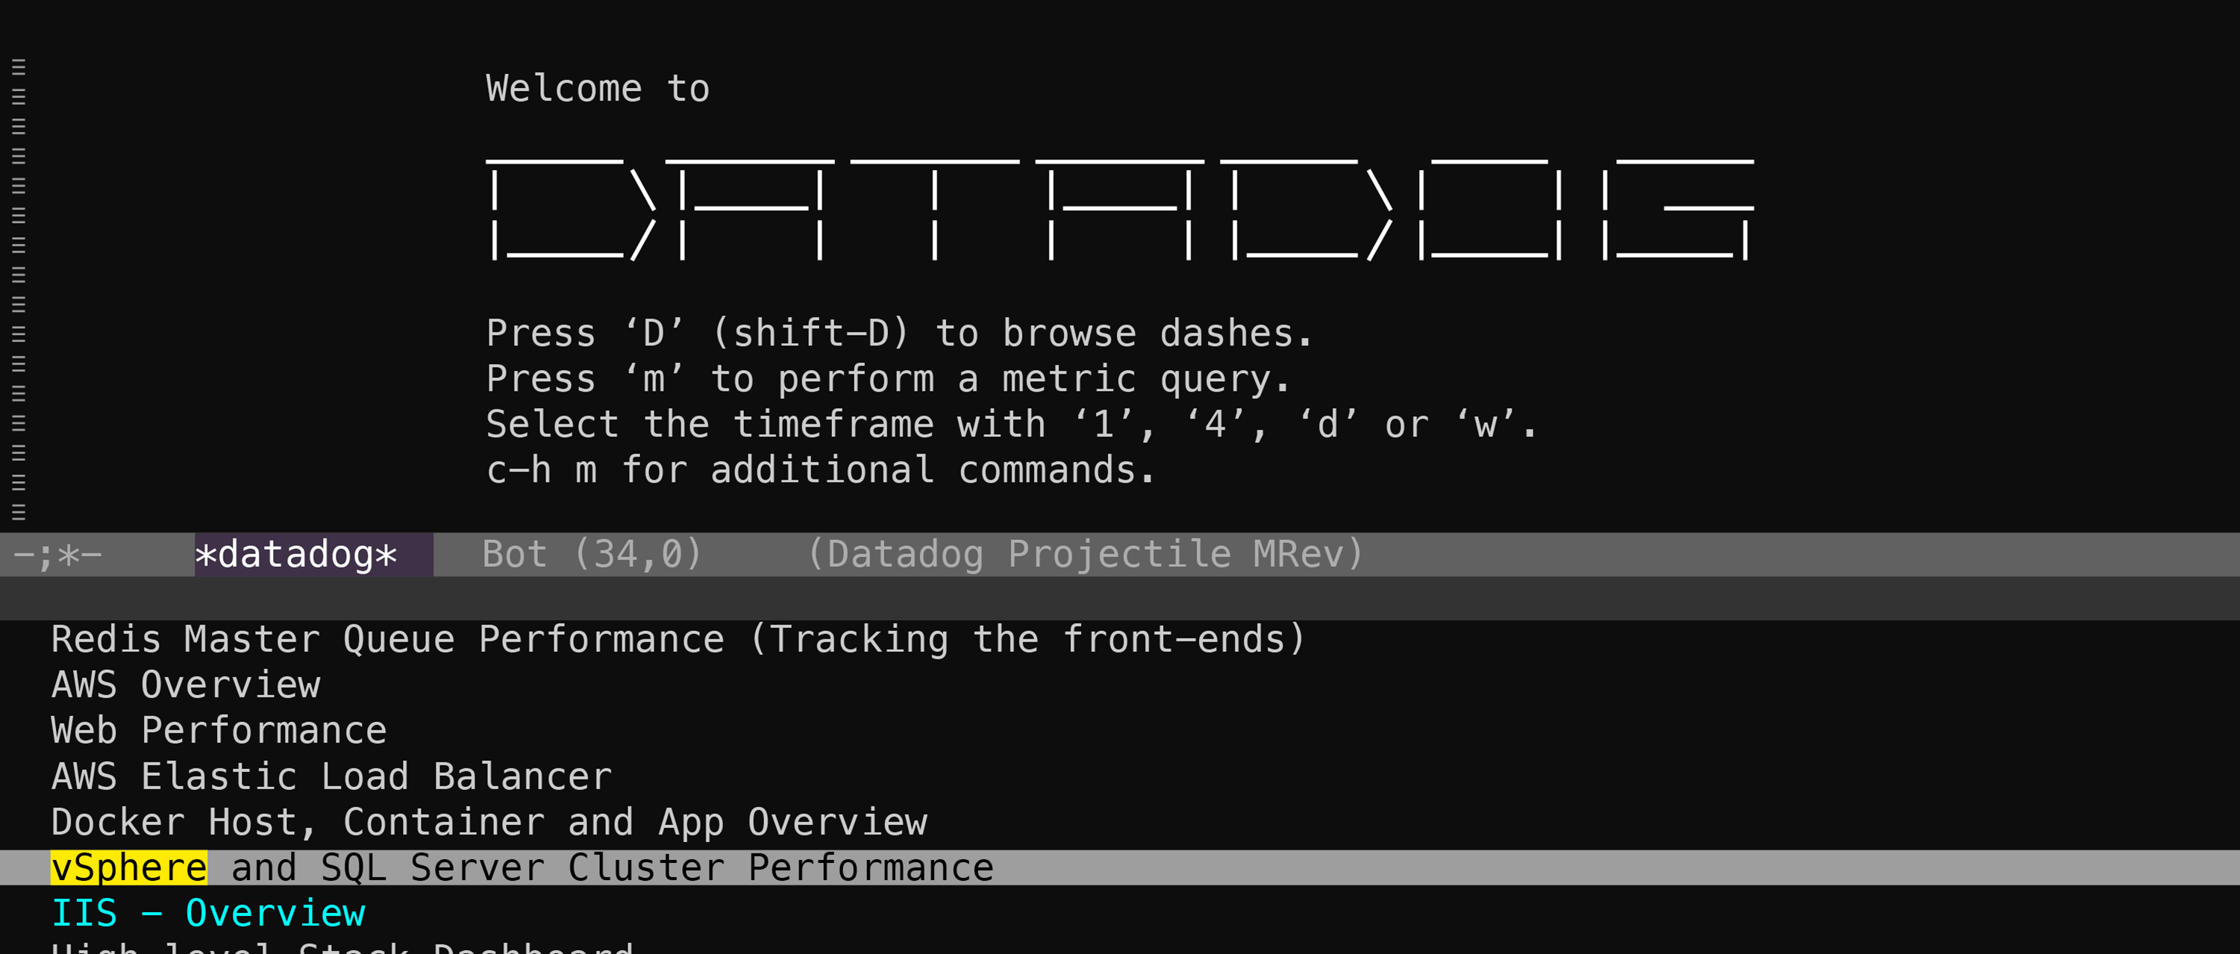This screenshot has height=954, width=2240.
Task: Open the AWS Elastic Load Balancer dashboard
Action: click(x=331, y=775)
